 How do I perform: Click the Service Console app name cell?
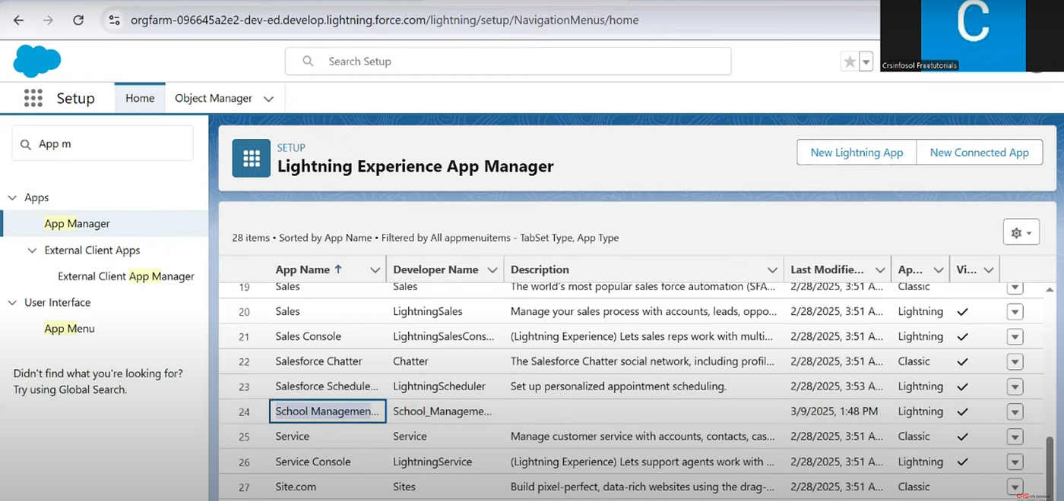[313, 462]
